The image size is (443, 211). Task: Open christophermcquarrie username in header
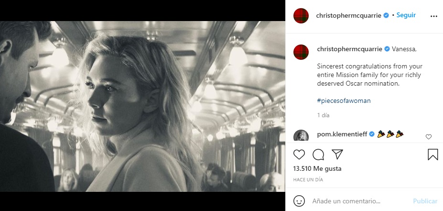(x=349, y=15)
